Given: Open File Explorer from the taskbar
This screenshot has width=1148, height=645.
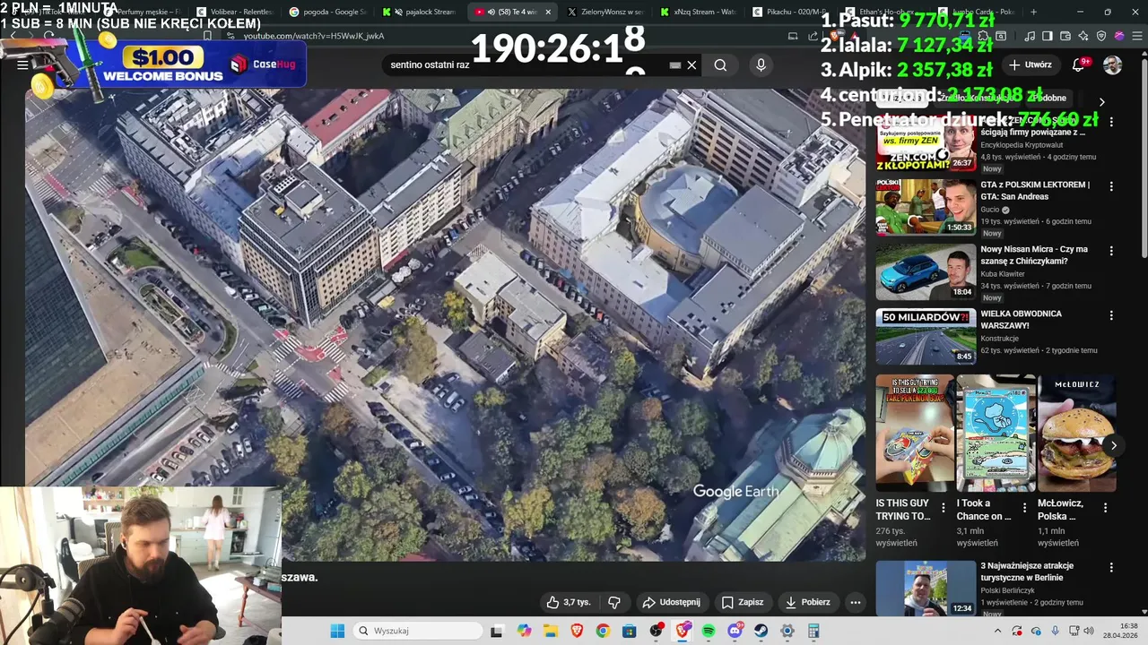Looking at the screenshot, I should point(550,631).
